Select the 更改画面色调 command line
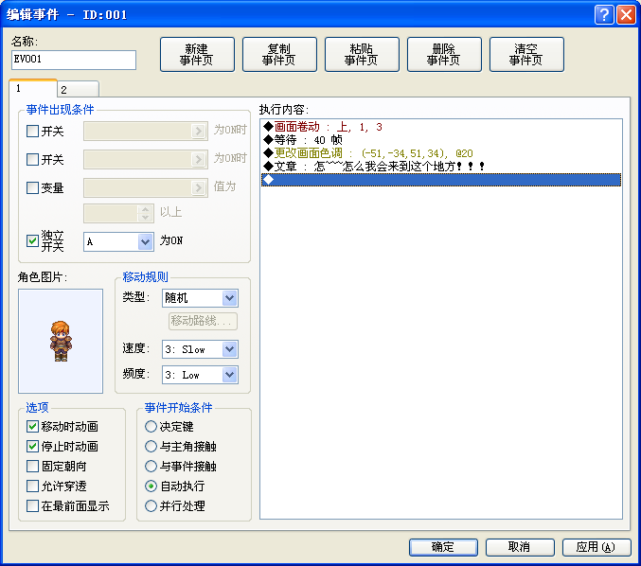Viewport: 641px width, 566px height. pos(441,153)
